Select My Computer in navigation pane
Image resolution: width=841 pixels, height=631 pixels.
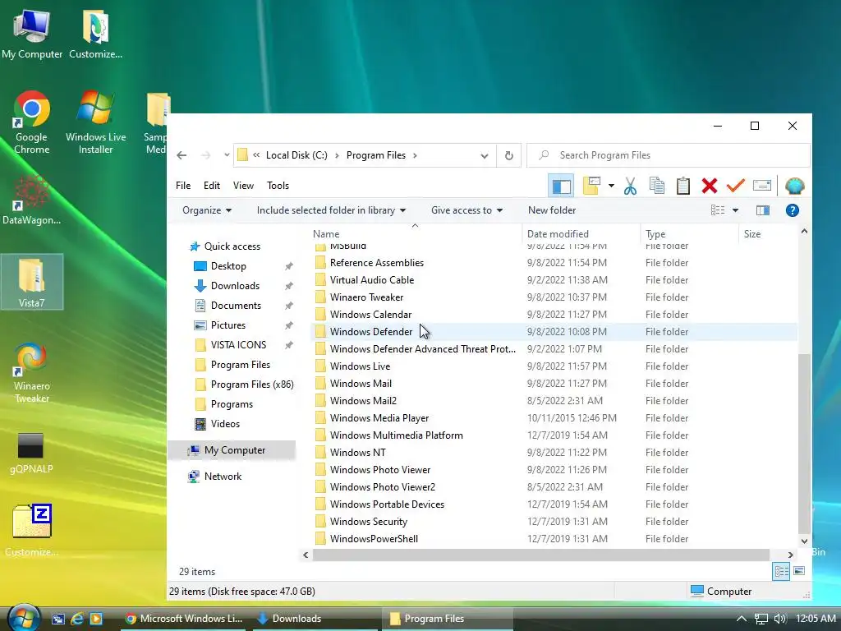232,450
